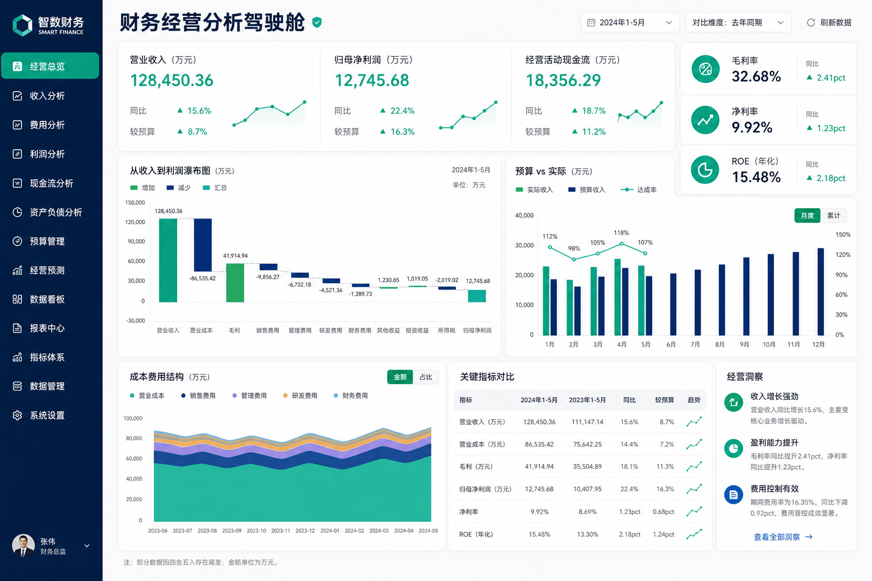The width and height of the screenshot is (872, 581).
Task: Click the 费用控制有效 document icon
Action: [x=733, y=495]
